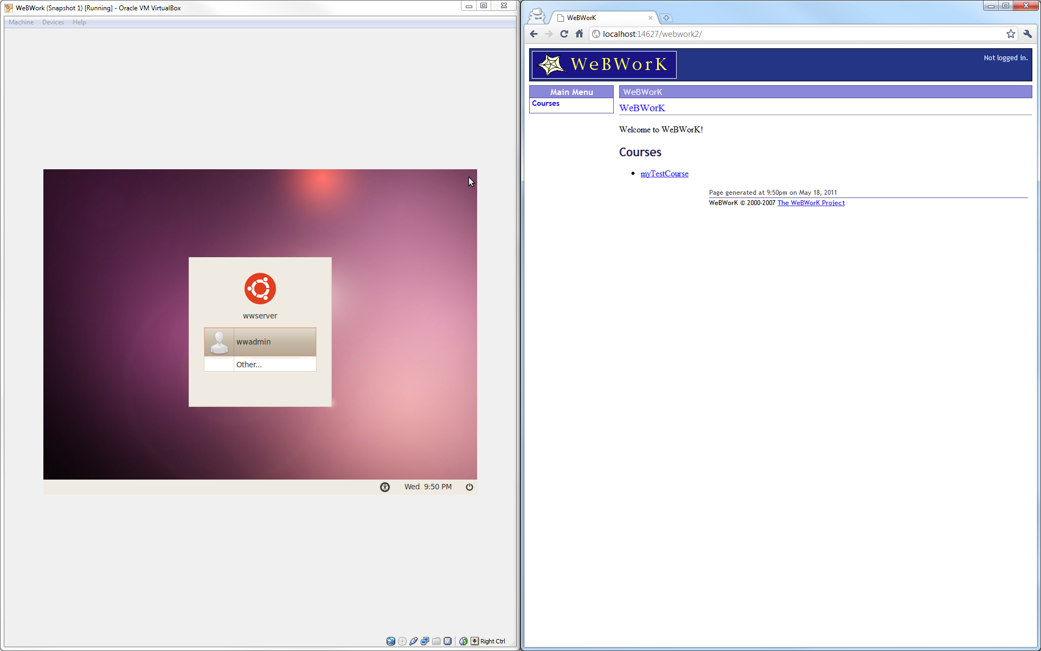Reload the WeBWorK page

tap(564, 34)
